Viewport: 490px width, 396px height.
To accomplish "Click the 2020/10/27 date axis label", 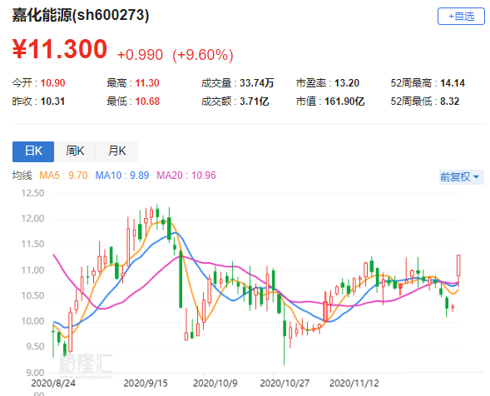I will (x=285, y=384).
